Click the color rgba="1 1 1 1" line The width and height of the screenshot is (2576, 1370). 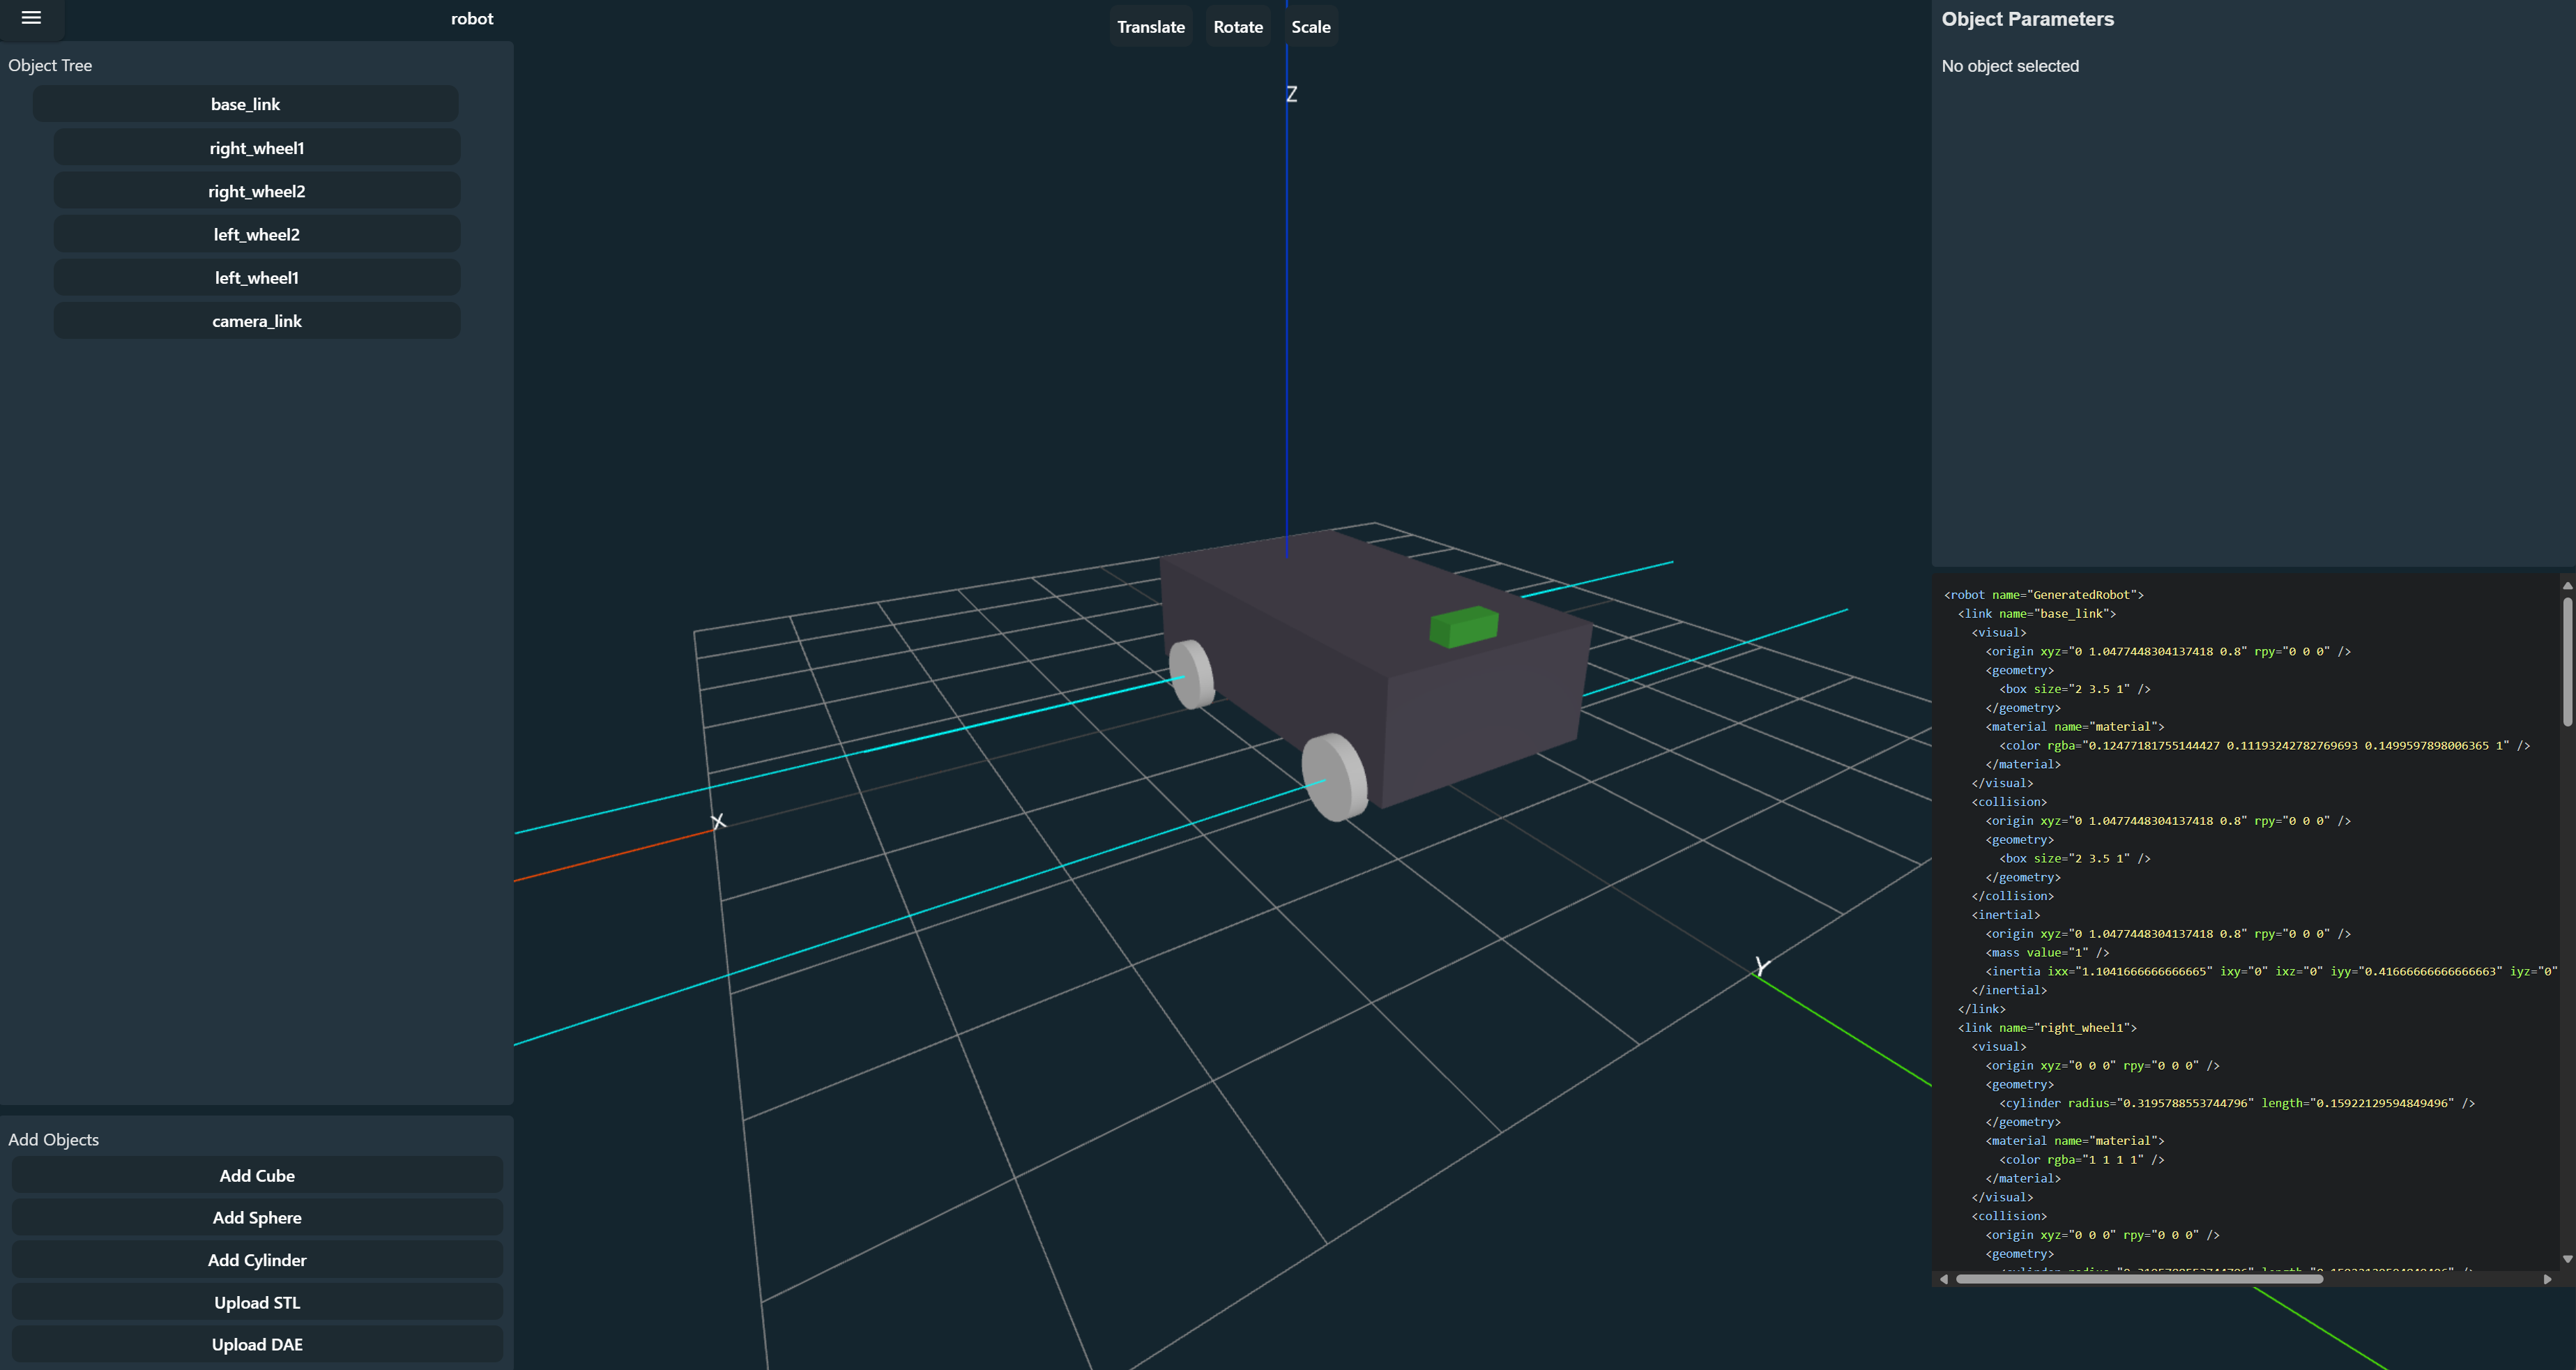[x=2081, y=1160]
